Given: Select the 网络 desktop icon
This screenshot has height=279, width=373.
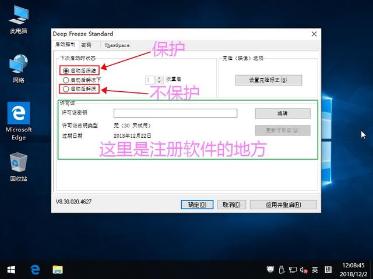Looking at the screenshot, I should point(19,69).
